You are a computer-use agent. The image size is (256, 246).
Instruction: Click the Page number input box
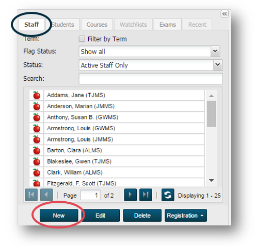pyautogui.click(x=90, y=195)
